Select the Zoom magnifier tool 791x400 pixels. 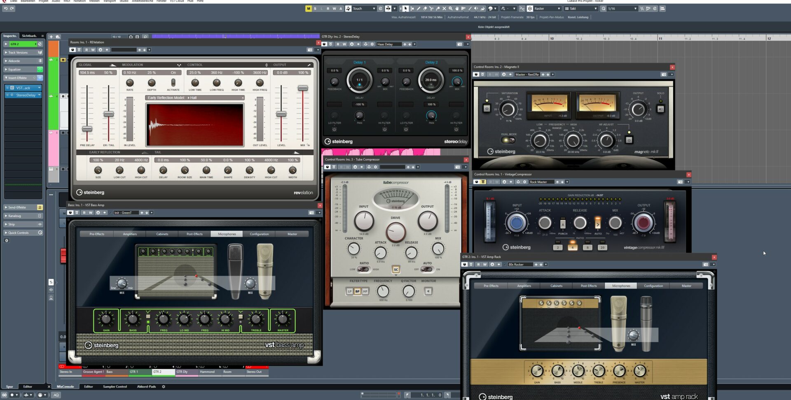[450, 9]
